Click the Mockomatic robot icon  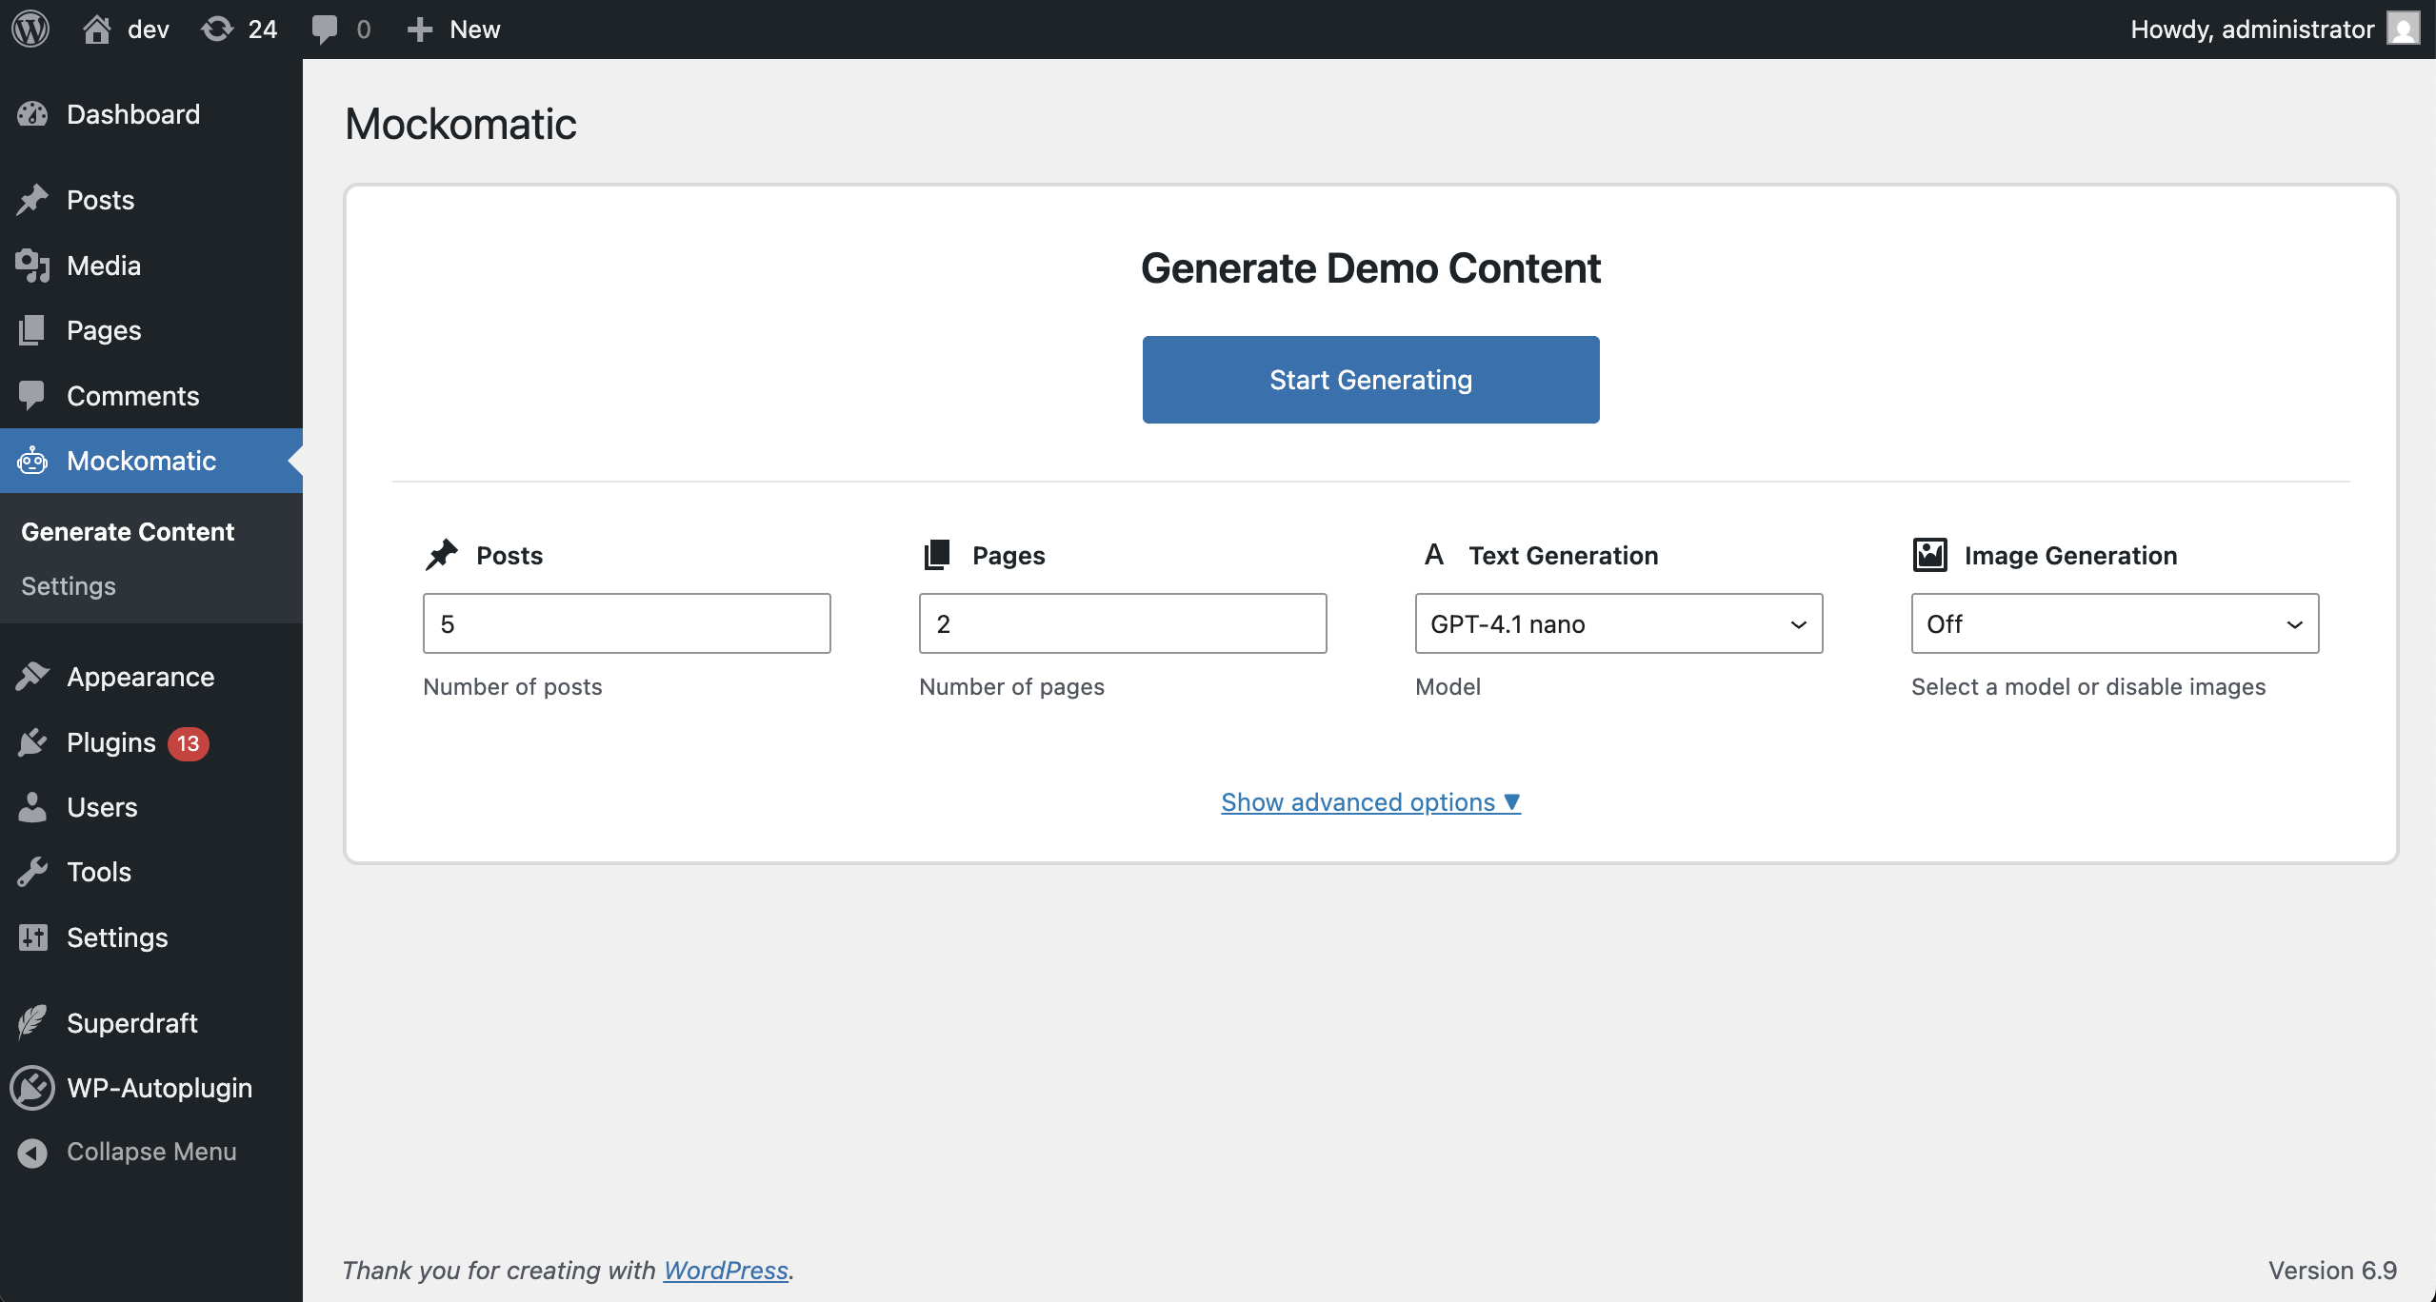(x=32, y=461)
